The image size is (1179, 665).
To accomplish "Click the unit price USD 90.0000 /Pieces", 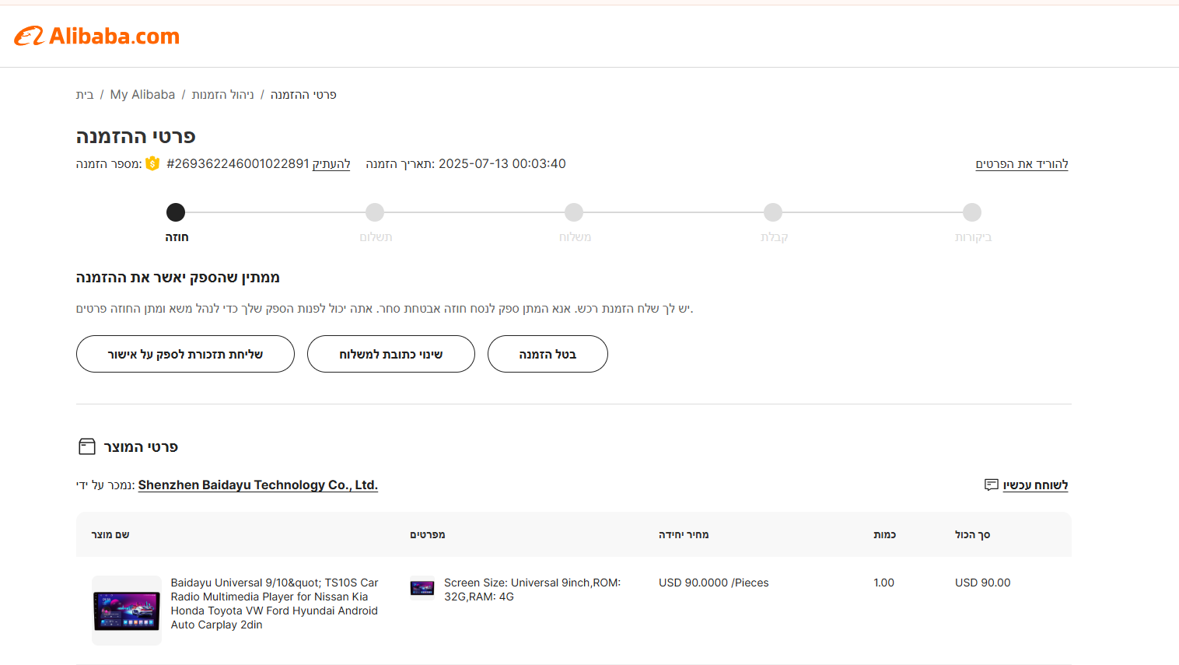I will 714,583.
